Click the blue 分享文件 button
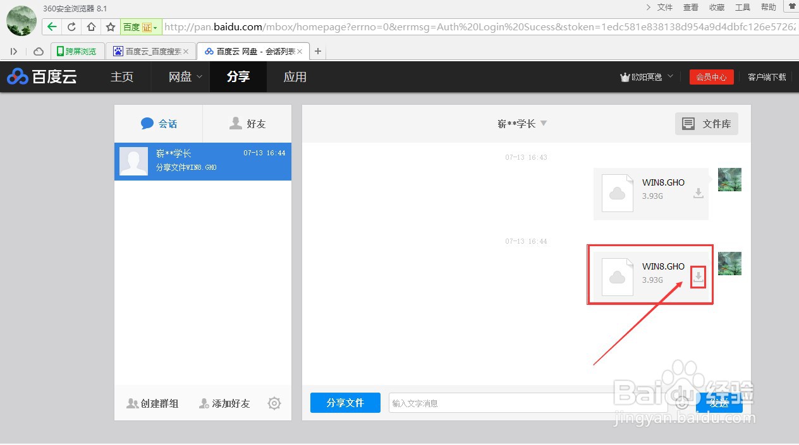 pos(345,403)
